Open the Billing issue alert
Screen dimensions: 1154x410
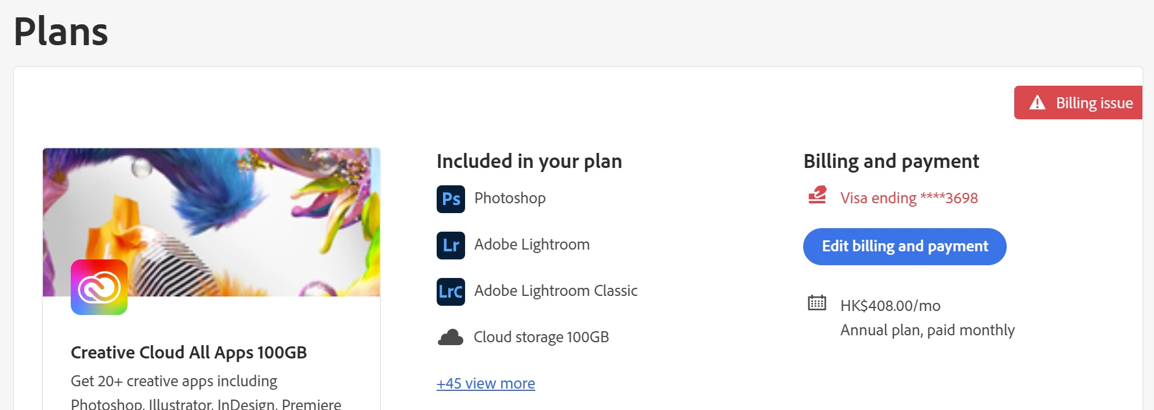[1078, 103]
